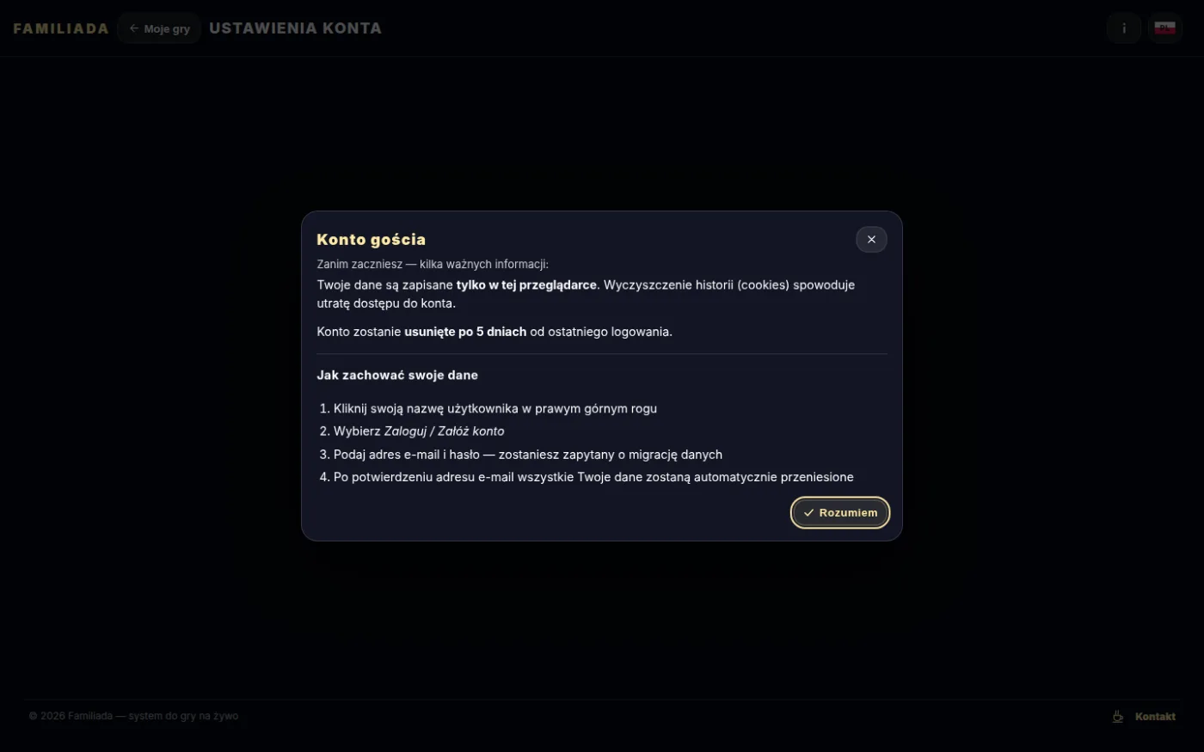Go back via the Moje gry button
Image resolution: width=1204 pixels, height=752 pixels.
[x=159, y=28]
